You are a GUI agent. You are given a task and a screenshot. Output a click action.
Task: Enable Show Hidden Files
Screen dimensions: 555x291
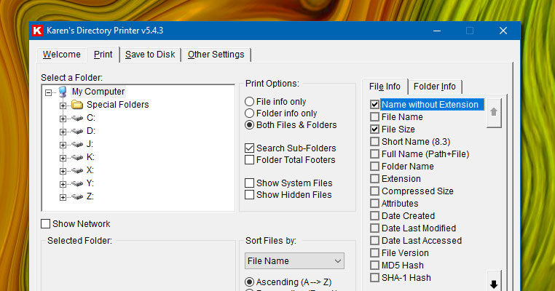click(250, 195)
